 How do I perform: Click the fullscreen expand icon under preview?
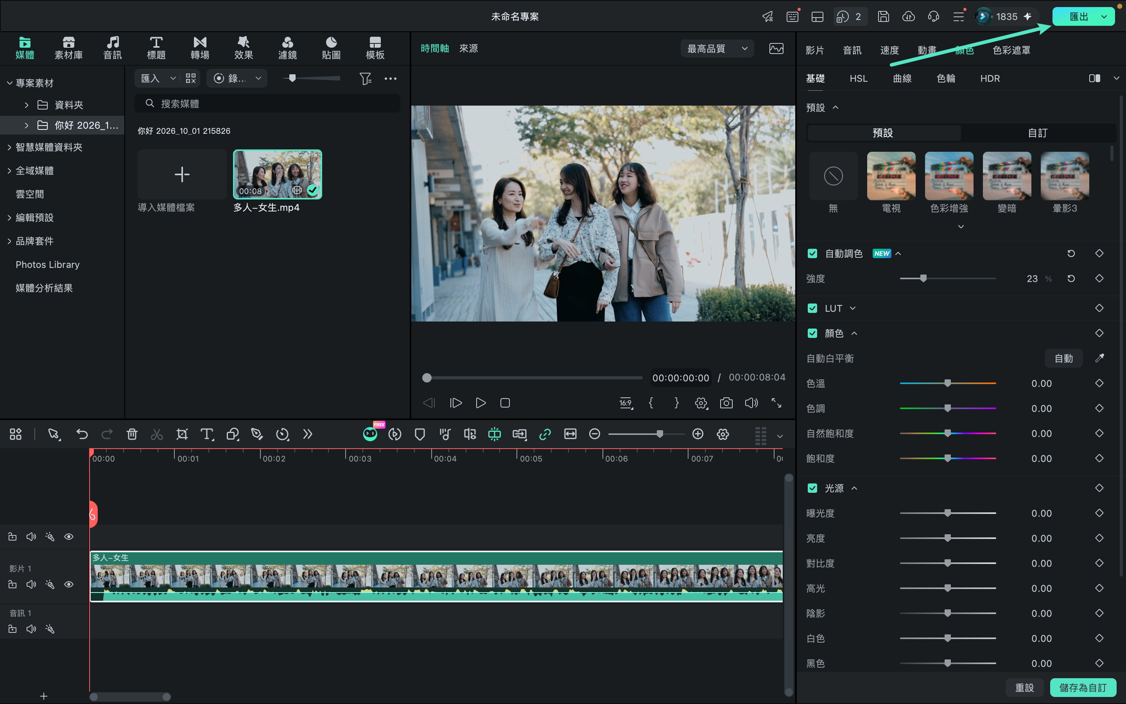pyautogui.click(x=776, y=403)
